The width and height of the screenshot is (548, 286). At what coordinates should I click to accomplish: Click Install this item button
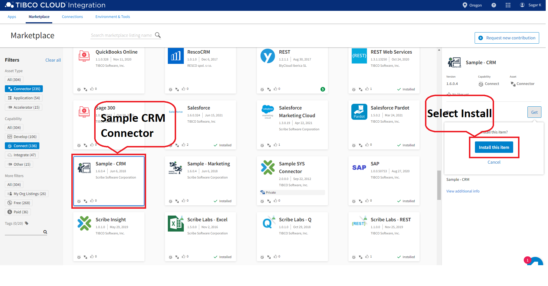(494, 147)
